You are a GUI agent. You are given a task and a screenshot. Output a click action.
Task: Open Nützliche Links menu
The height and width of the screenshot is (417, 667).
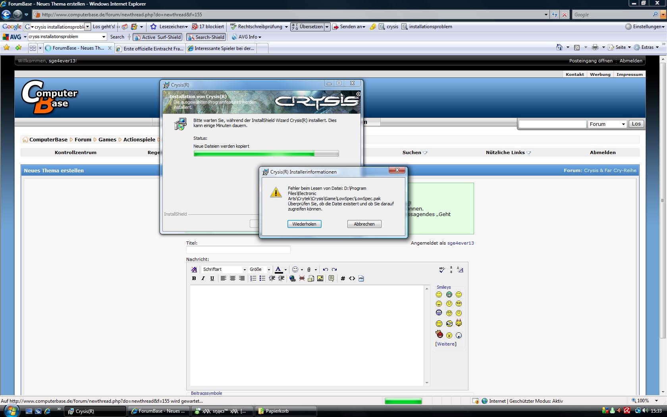pyautogui.click(x=508, y=153)
